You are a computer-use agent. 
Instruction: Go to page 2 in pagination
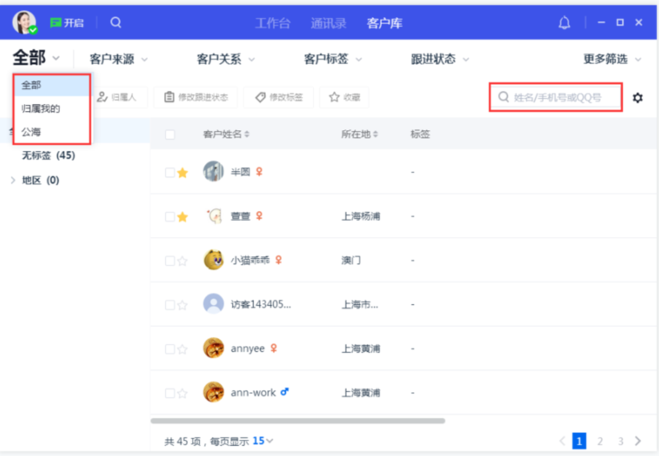pos(600,441)
